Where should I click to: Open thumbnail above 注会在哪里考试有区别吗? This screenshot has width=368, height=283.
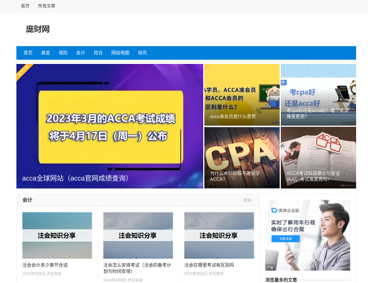219,235
